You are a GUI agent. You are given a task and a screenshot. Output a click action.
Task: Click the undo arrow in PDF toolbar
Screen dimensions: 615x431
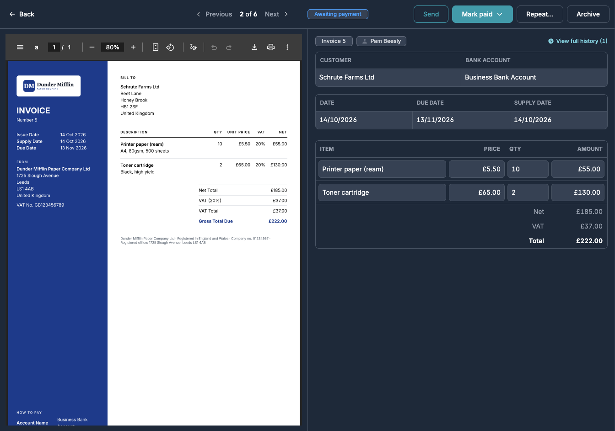pyautogui.click(x=214, y=47)
